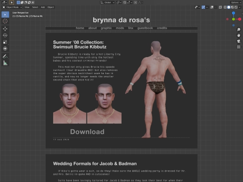Activate the 3D Cursor tool
Viewport: 243px width, 182px height.
pos(5,21)
